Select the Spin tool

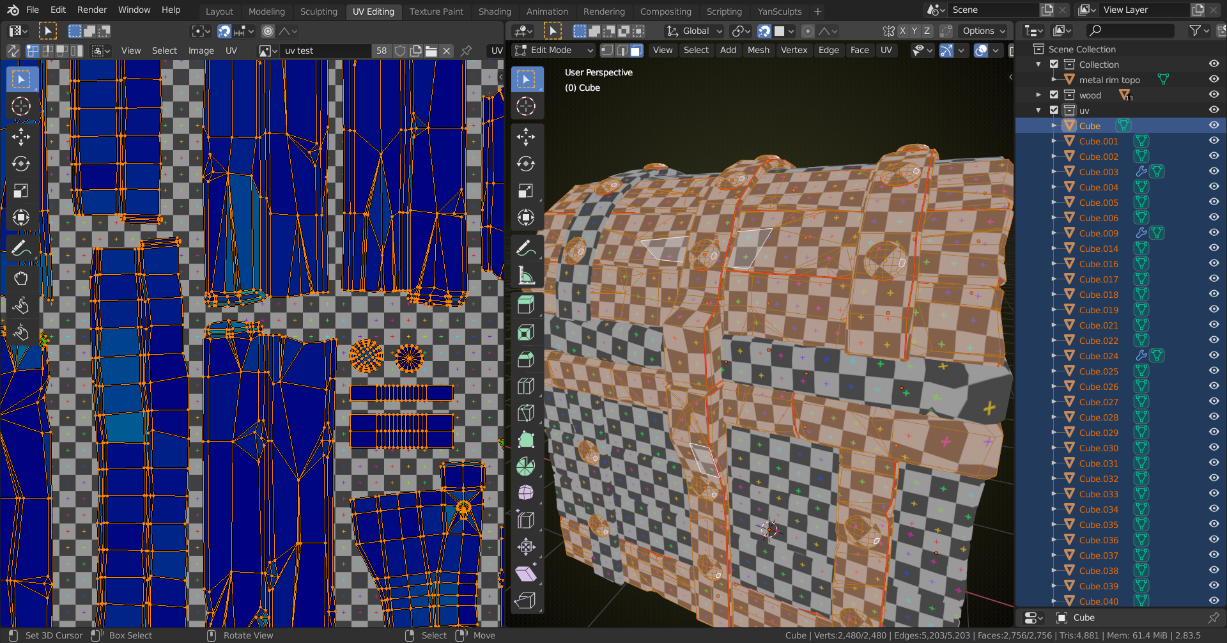(x=526, y=467)
